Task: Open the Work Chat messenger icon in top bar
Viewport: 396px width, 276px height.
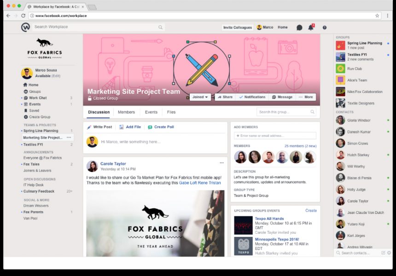Action: pos(299,28)
